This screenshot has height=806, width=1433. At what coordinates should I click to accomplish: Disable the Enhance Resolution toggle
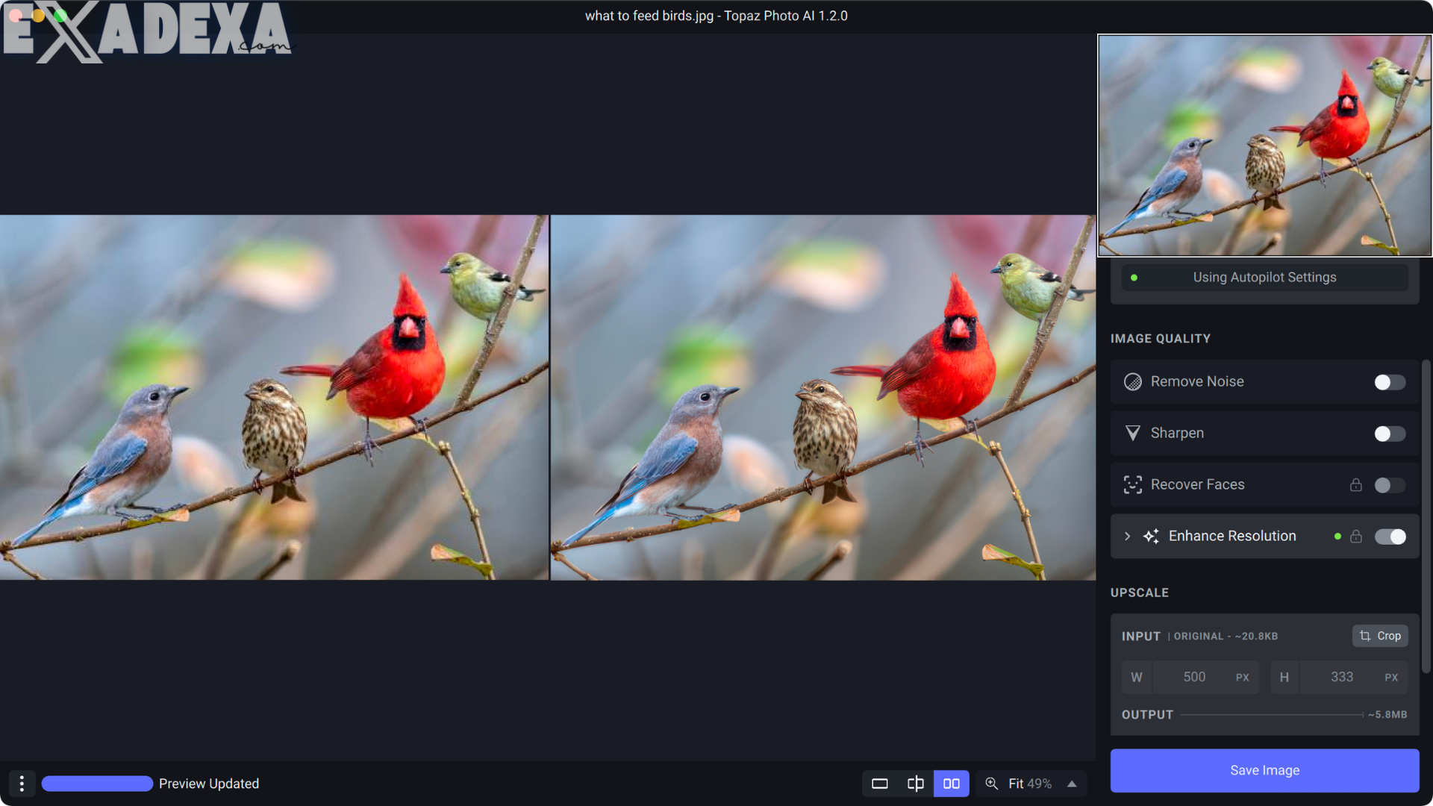pos(1389,536)
